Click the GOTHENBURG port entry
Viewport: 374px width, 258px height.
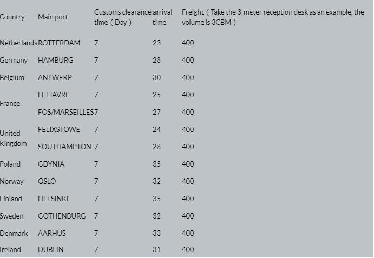pyautogui.click(x=62, y=216)
